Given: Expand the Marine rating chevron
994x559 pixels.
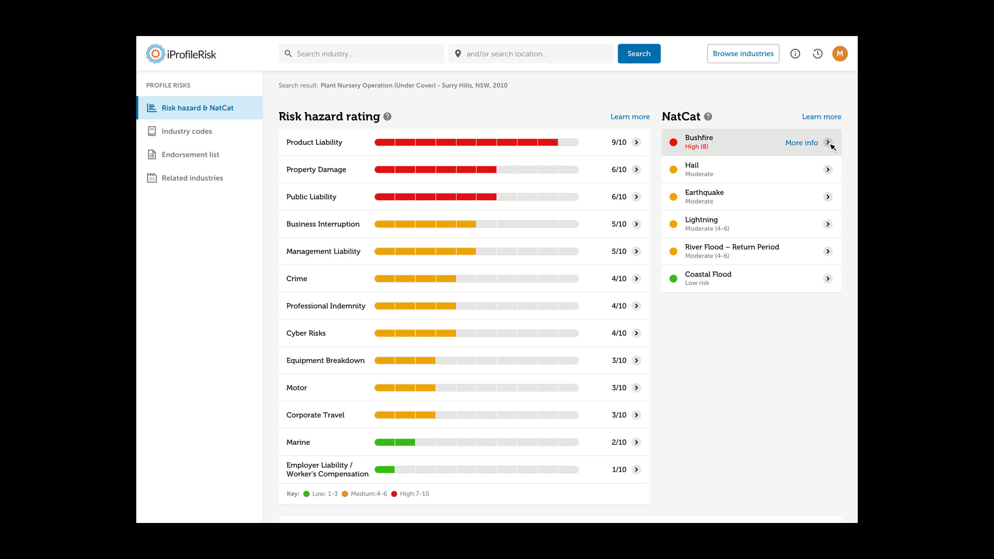Looking at the screenshot, I should point(636,442).
